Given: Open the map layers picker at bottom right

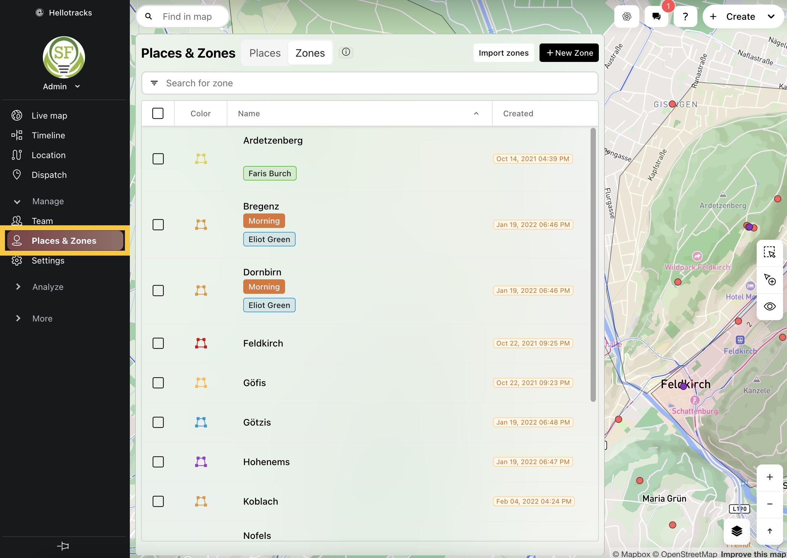Looking at the screenshot, I should (x=737, y=532).
